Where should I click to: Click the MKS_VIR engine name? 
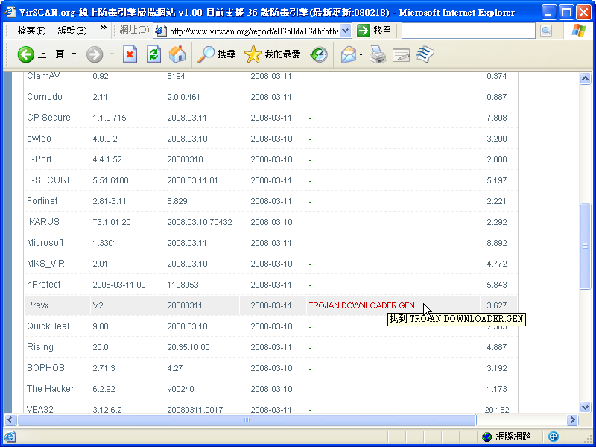[x=45, y=264]
